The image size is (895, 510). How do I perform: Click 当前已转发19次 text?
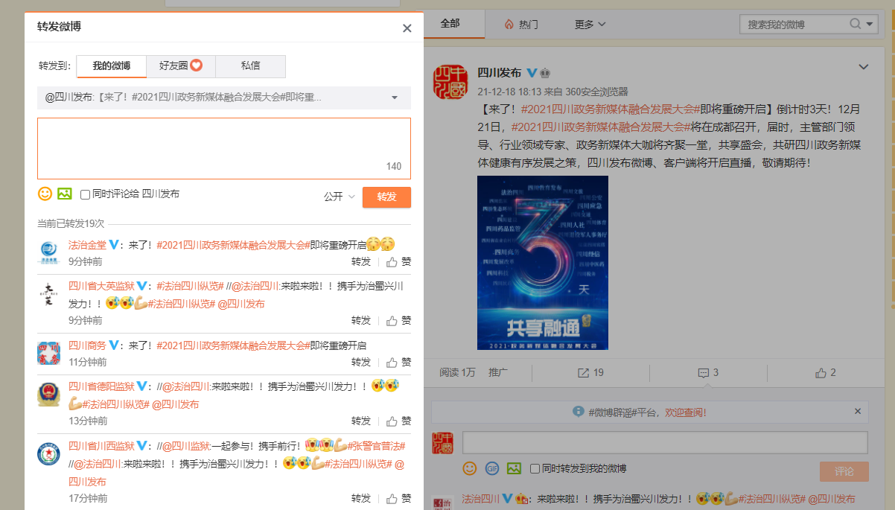pos(71,223)
